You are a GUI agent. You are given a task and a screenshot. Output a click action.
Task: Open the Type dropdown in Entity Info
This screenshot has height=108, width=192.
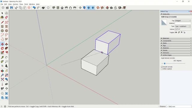(x=183, y=26)
